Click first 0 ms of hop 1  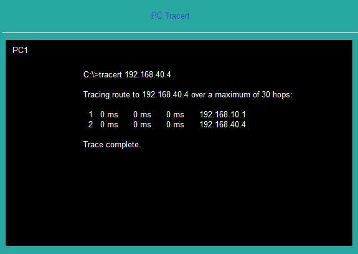[x=109, y=114]
